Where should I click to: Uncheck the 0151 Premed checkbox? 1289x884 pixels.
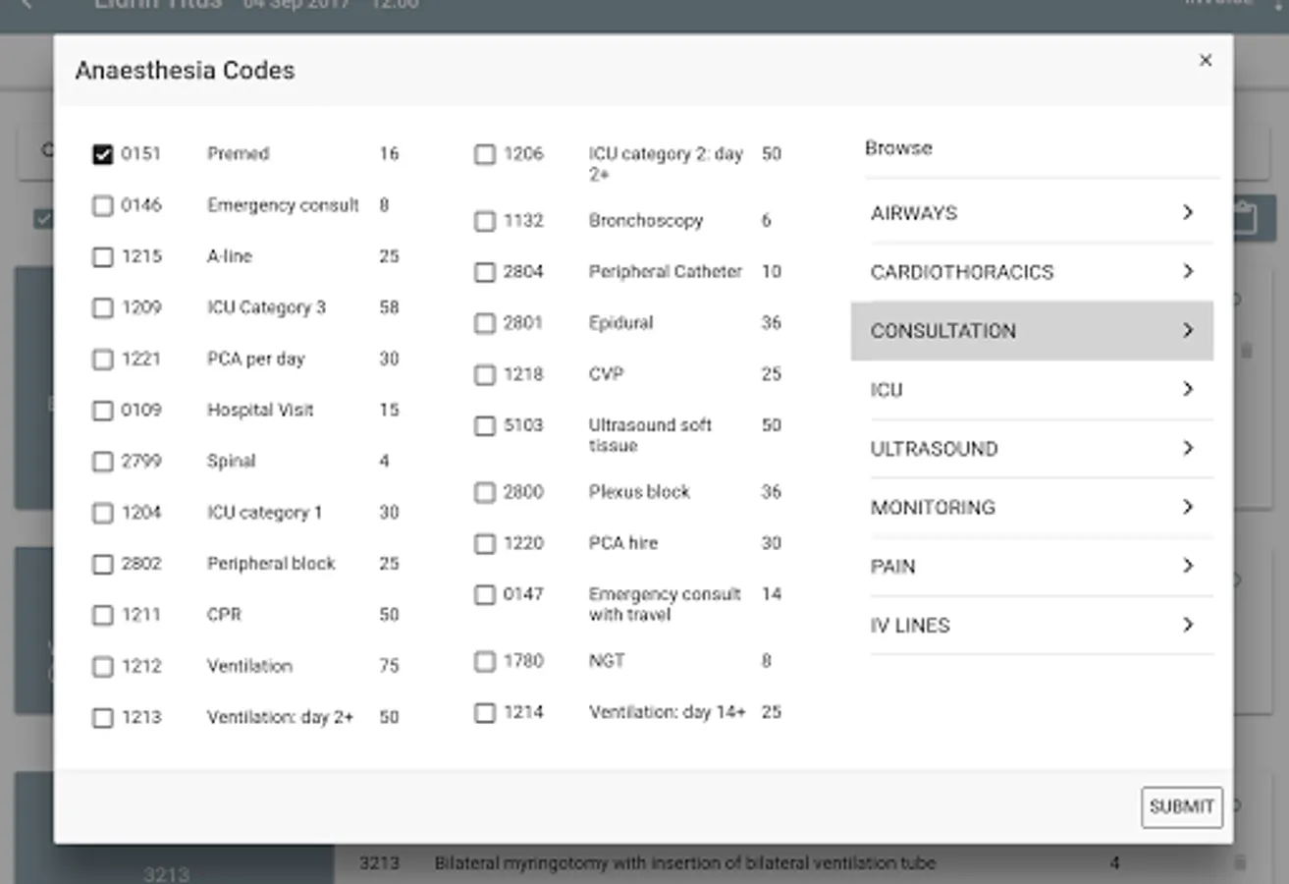pos(103,154)
